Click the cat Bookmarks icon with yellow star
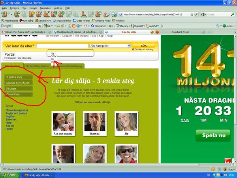The image size is (237, 178). click(32, 14)
